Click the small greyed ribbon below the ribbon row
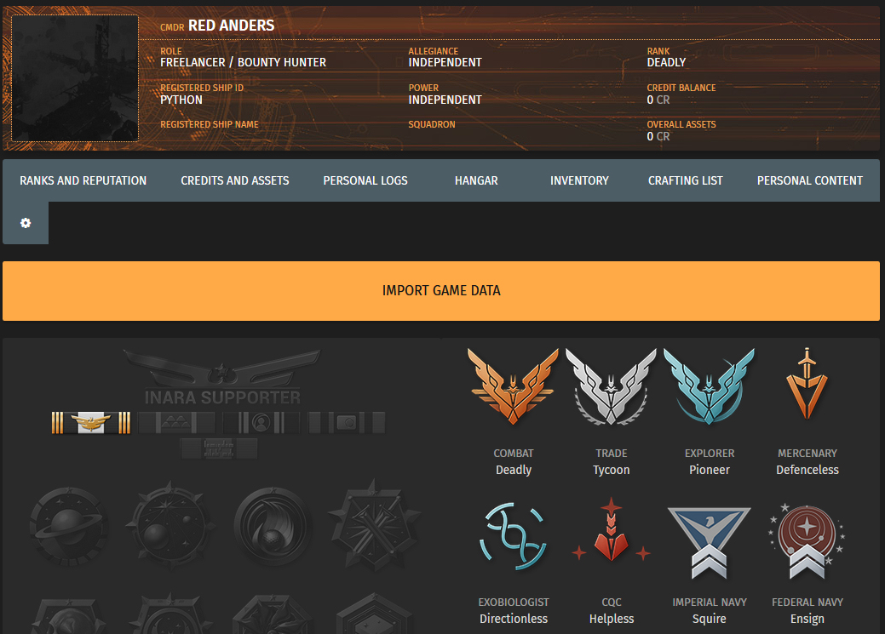Screen dimensions: 885x634 point(218,449)
